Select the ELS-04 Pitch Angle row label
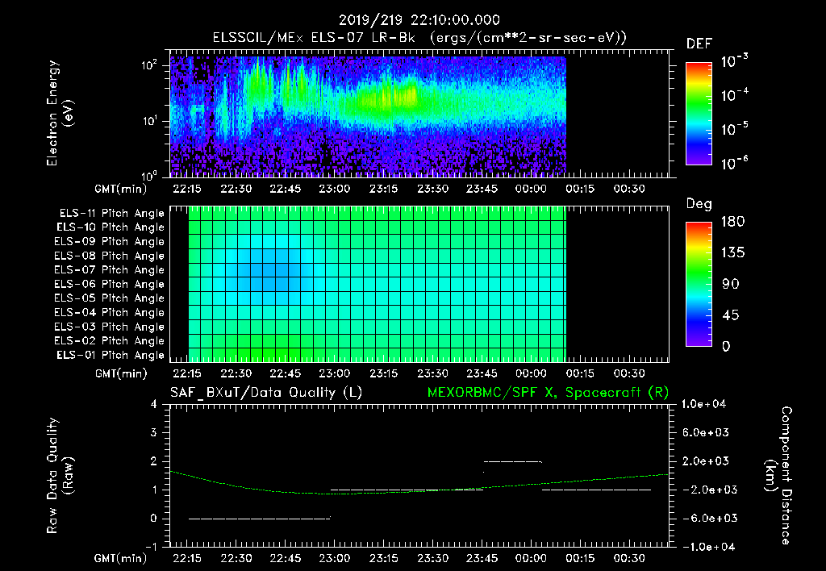 click(109, 312)
